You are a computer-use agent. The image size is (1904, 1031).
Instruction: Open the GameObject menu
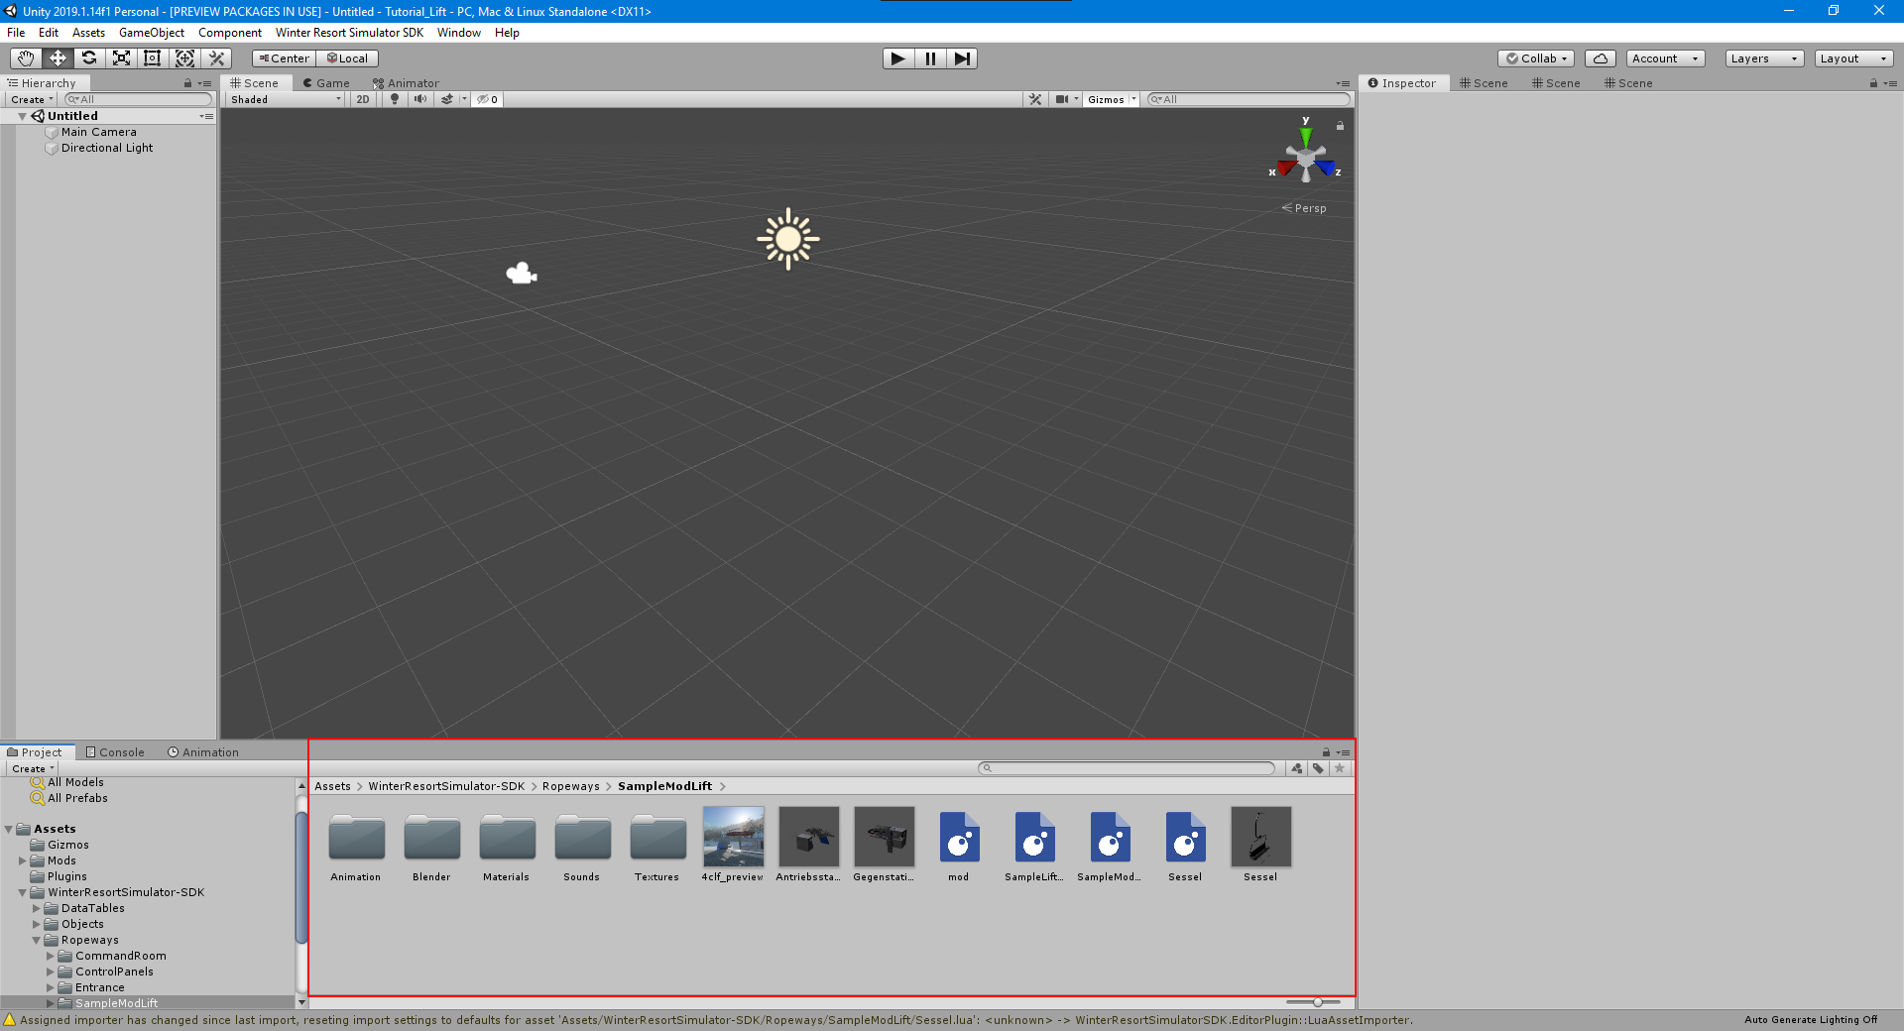click(x=152, y=33)
